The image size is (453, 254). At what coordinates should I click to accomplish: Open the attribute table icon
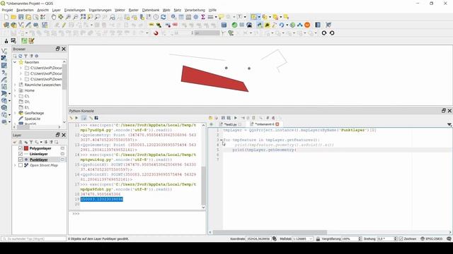181,17
